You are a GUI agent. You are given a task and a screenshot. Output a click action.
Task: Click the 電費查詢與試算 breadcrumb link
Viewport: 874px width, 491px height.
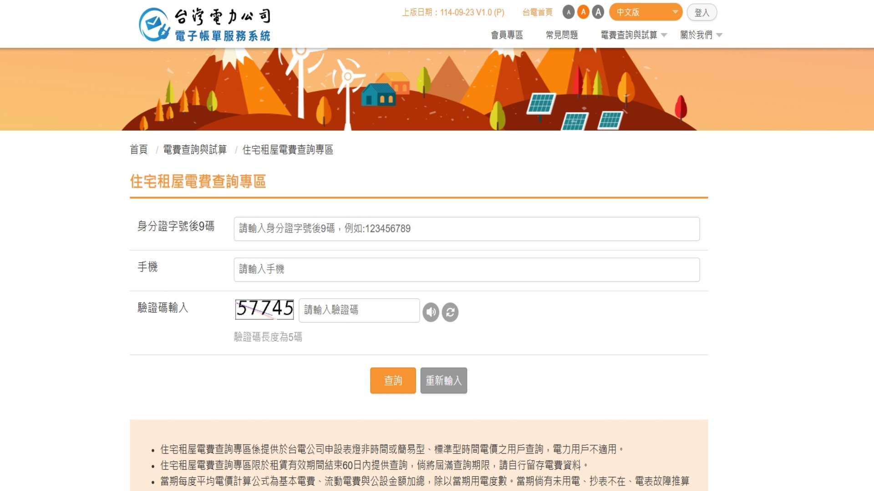tap(195, 150)
